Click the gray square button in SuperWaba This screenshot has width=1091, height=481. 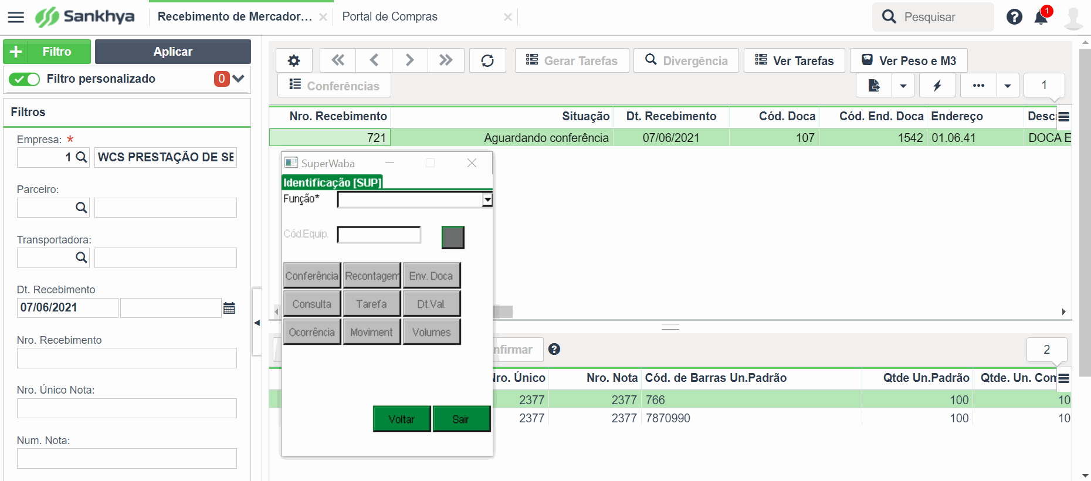click(453, 237)
